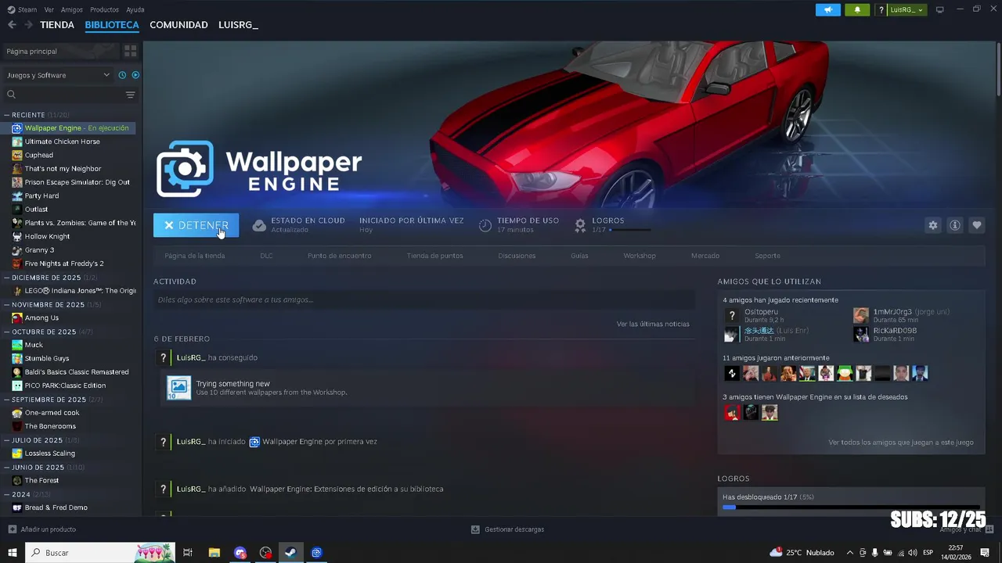Click the library search field
This screenshot has width=1002, height=563.
63,95
